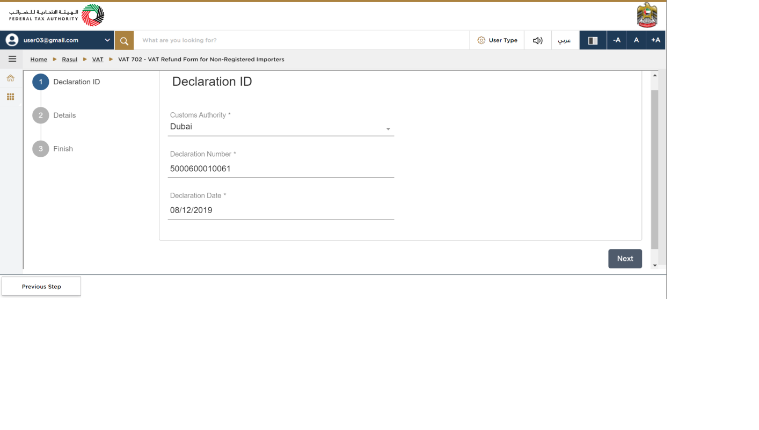Select step 3 Finish
759x430 pixels.
[x=53, y=149]
